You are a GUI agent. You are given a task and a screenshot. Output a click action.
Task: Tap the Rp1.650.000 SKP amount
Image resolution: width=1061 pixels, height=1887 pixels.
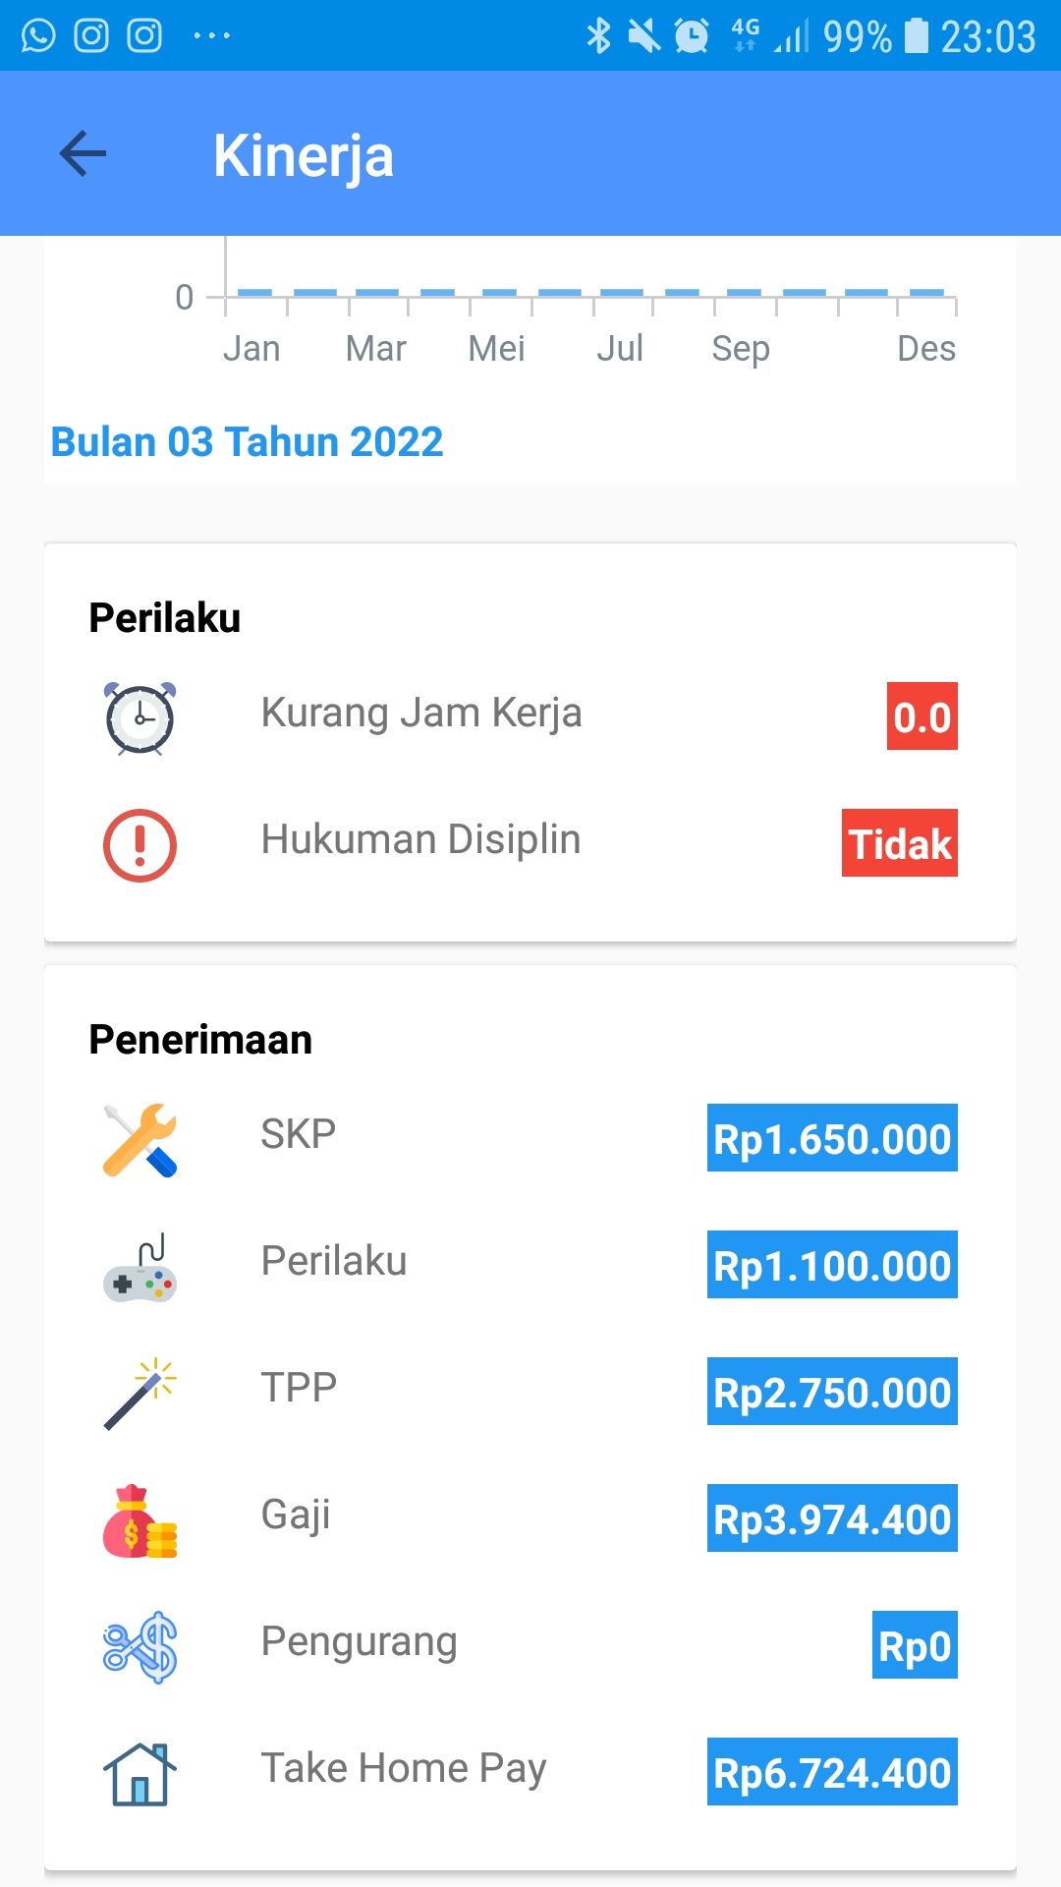coord(832,1138)
